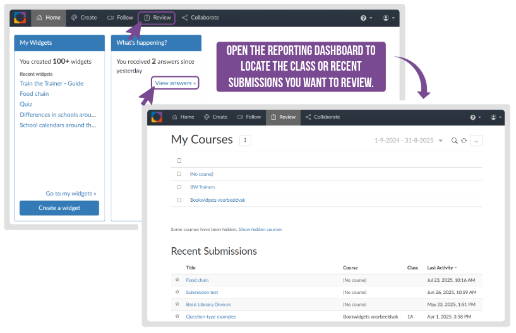The width and height of the screenshot is (516, 333).
Task: Open more options ellipsis button
Action: tap(476, 141)
